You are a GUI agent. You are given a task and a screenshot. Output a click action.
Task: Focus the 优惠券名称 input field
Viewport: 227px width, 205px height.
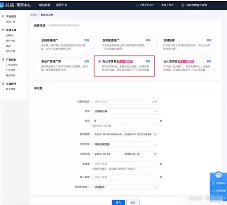(x=125, y=101)
